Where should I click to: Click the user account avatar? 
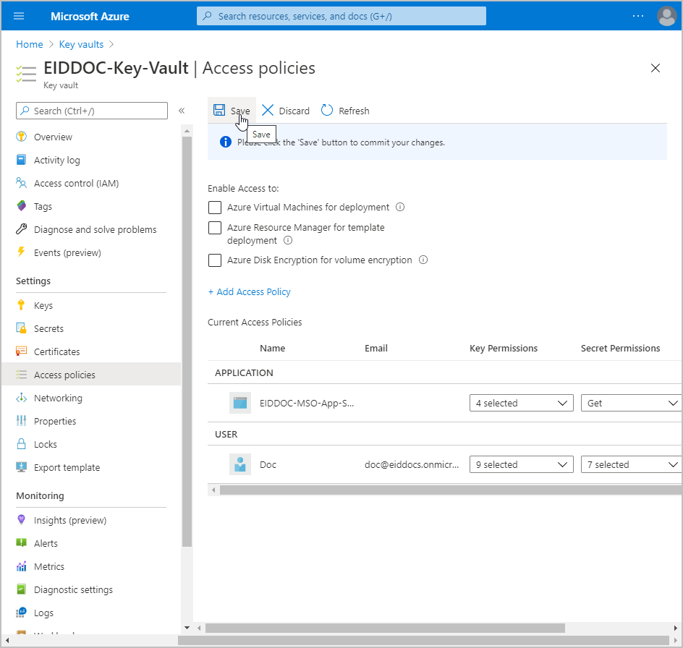click(666, 16)
